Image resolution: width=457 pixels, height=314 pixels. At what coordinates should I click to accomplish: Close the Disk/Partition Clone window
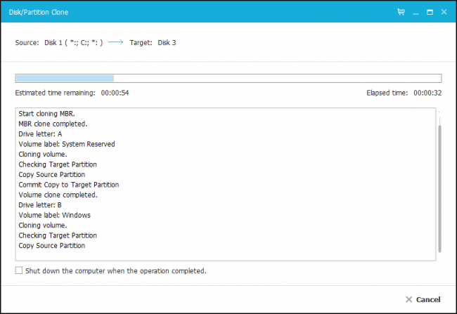coord(443,12)
